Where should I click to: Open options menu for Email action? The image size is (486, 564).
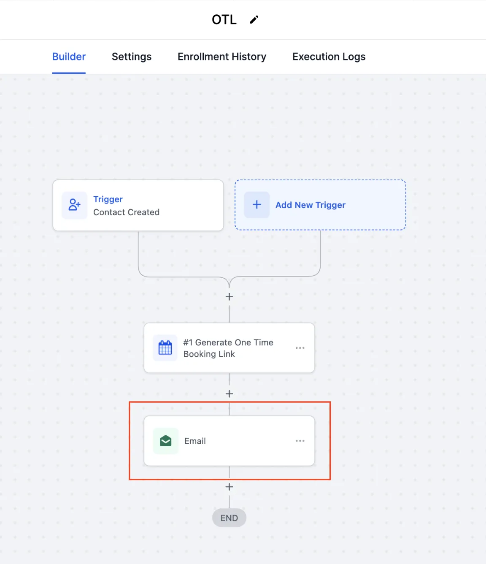coord(300,441)
